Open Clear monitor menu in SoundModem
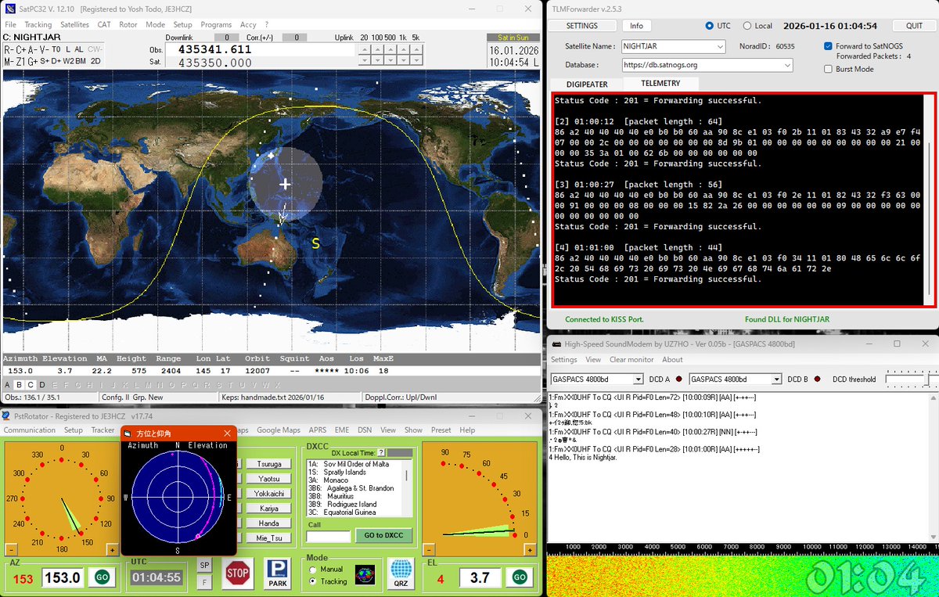 631,360
